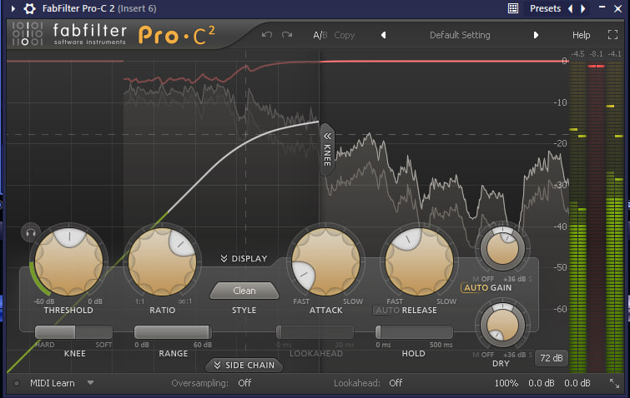Image resolution: width=630 pixels, height=398 pixels.
Task: Click the RELEASE knob
Action: point(420,262)
